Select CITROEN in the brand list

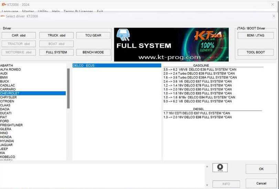33,101
